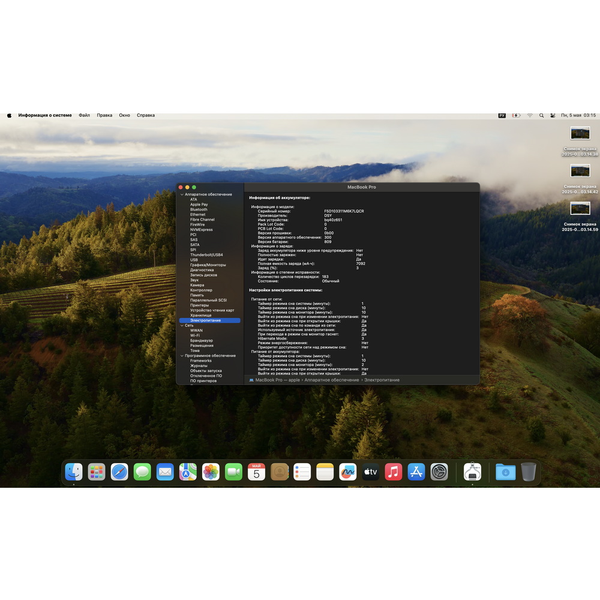Image resolution: width=600 pixels, height=600 pixels.
Task: Click the battery charging status icon
Action: click(516, 115)
